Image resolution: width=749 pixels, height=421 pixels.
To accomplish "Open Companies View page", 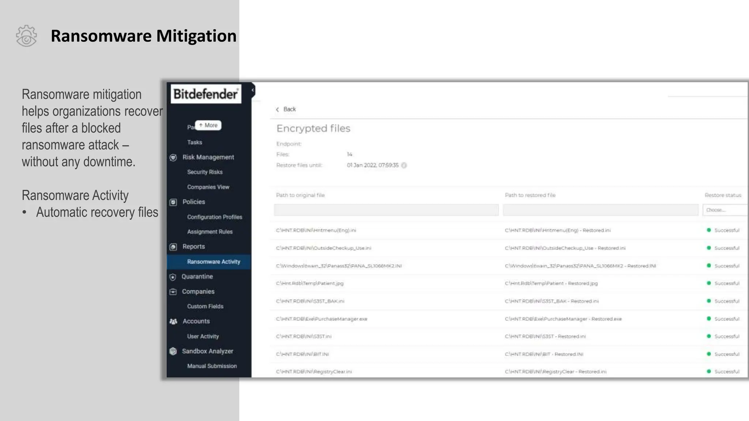I will coord(208,187).
